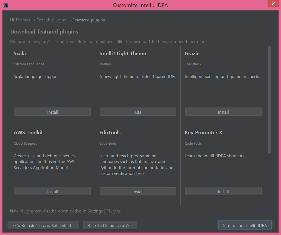The width and height of the screenshot is (281, 235).
Task: Click the Spellcheck category label
Action: click(193, 64)
